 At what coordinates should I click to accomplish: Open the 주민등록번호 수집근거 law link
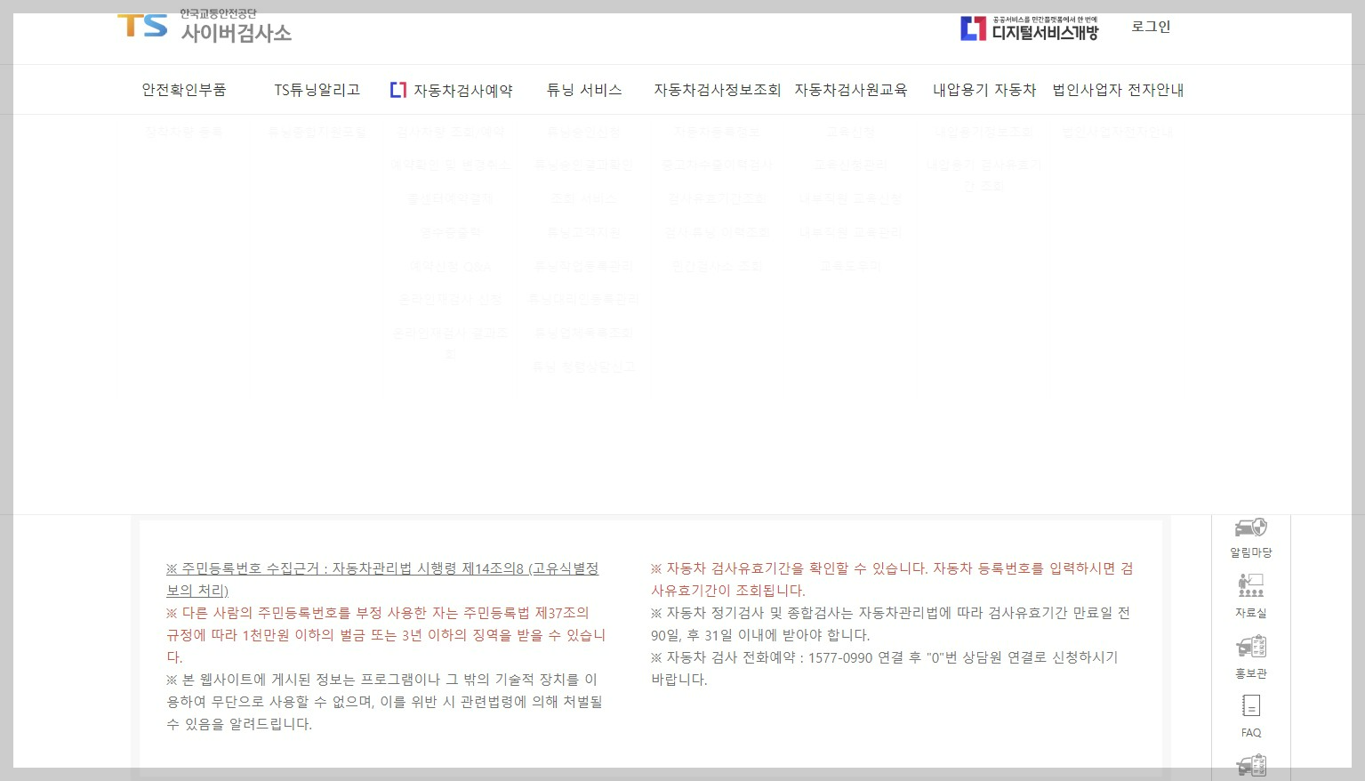click(382, 579)
